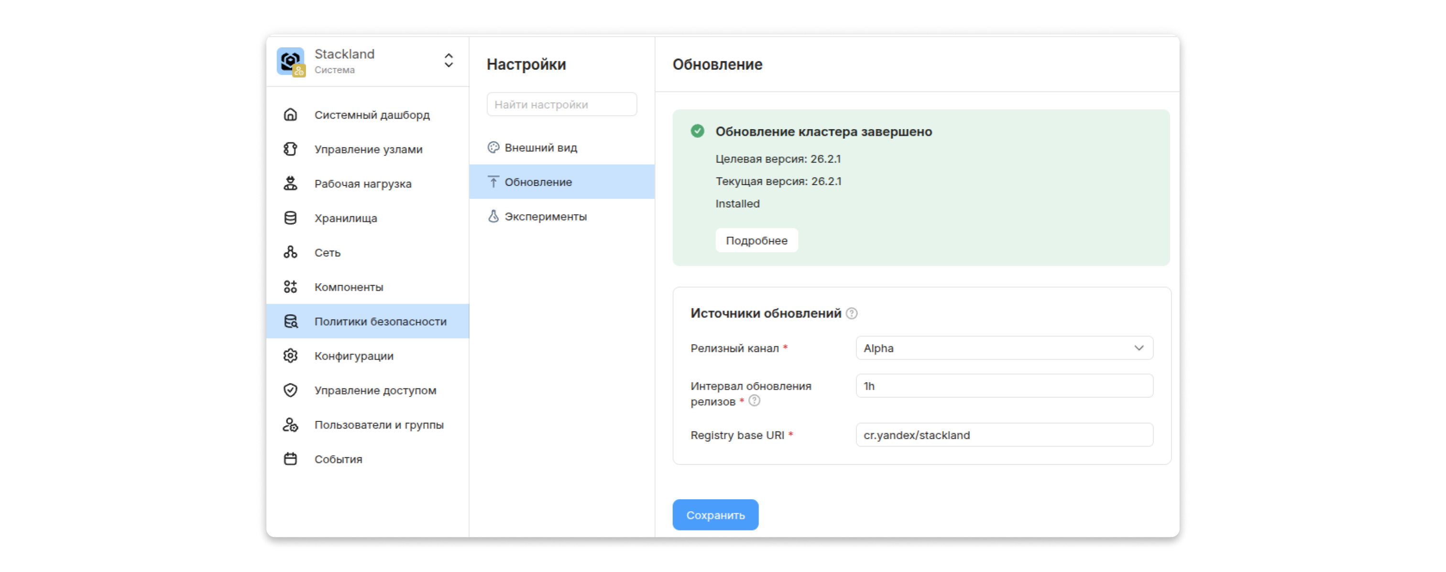Click the Подробнее button
The width and height of the screenshot is (1446, 572).
click(x=756, y=240)
